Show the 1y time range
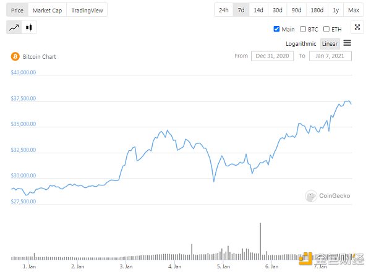 336,11
